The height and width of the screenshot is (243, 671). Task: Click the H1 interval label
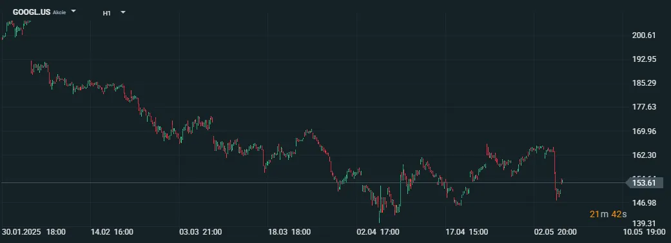click(x=106, y=14)
